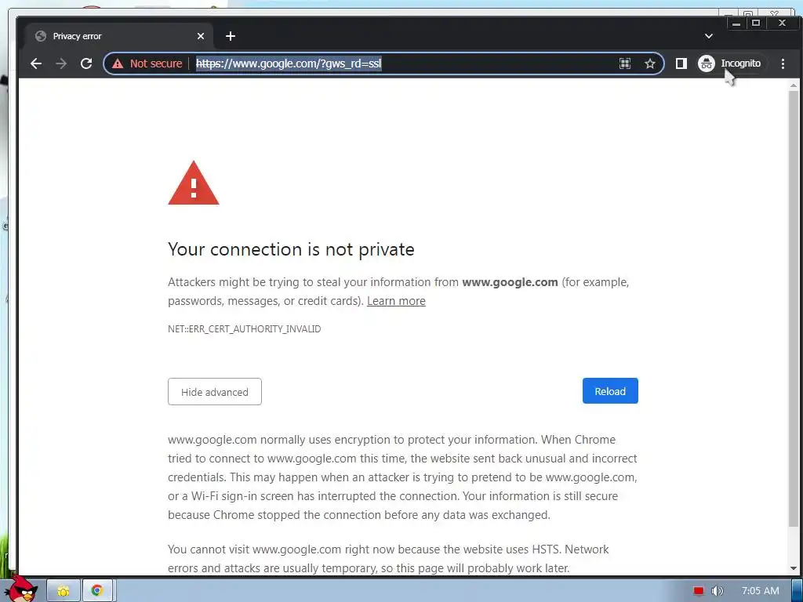Click the NET::ERR_CERT_AUTHORITY_INVALID error code
This screenshot has height=602, width=803.
245,329
